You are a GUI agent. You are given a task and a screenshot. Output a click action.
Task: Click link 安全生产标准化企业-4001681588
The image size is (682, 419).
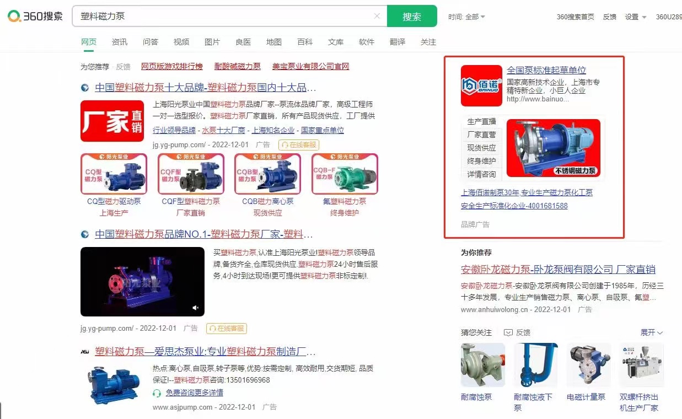(514, 206)
